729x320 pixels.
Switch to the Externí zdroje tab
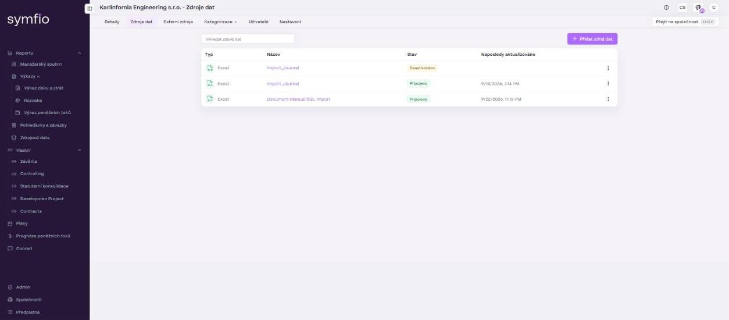tap(178, 22)
